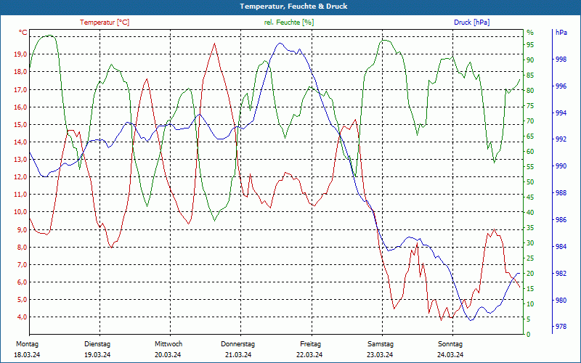Click the 'Freitag' day label
The width and height of the screenshot is (581, 363).
[311, 344]
